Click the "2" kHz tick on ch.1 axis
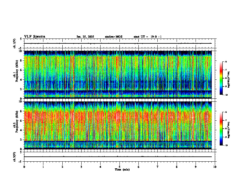This screenshot has width=242, height=187. point(21,89)
